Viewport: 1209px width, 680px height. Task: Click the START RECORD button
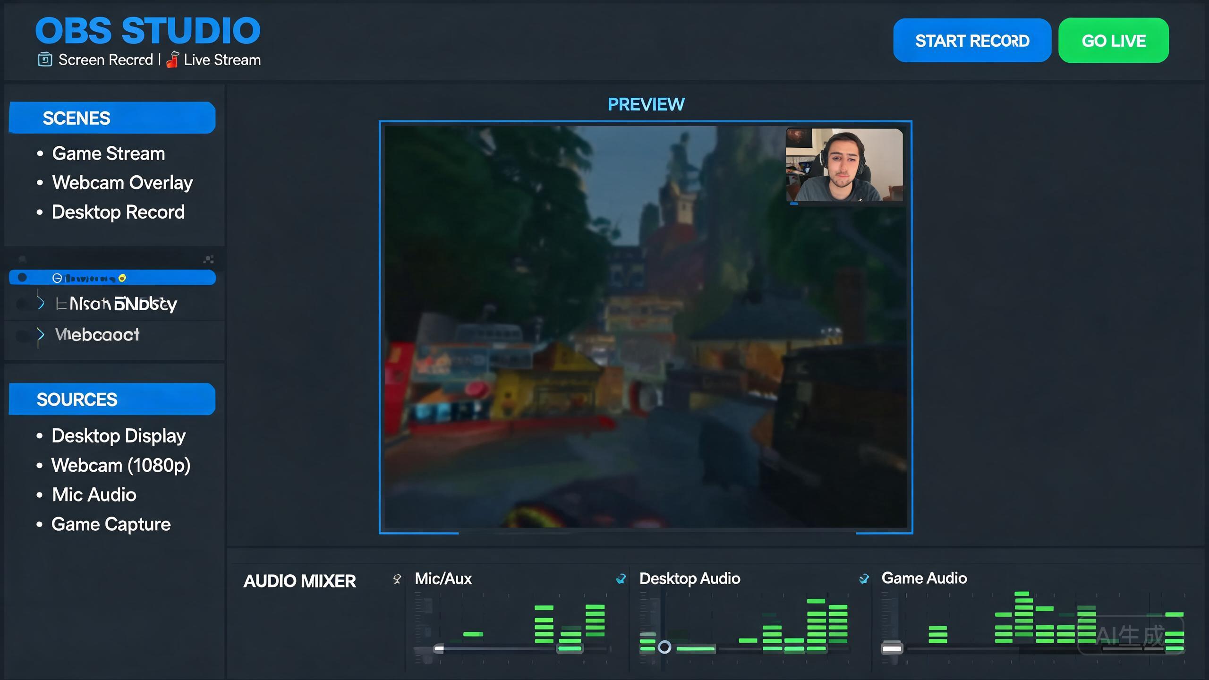972,41
